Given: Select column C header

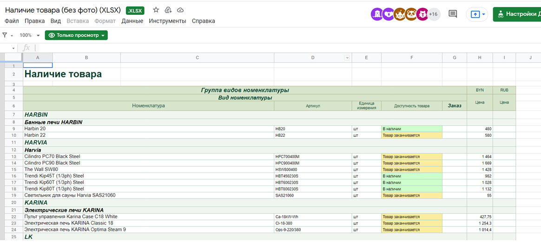Looking at the screenshot, I should (x=198, y=58).
